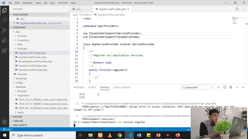
Task: Open the powershell terminal dropdown
Action: tap(197, 87)
